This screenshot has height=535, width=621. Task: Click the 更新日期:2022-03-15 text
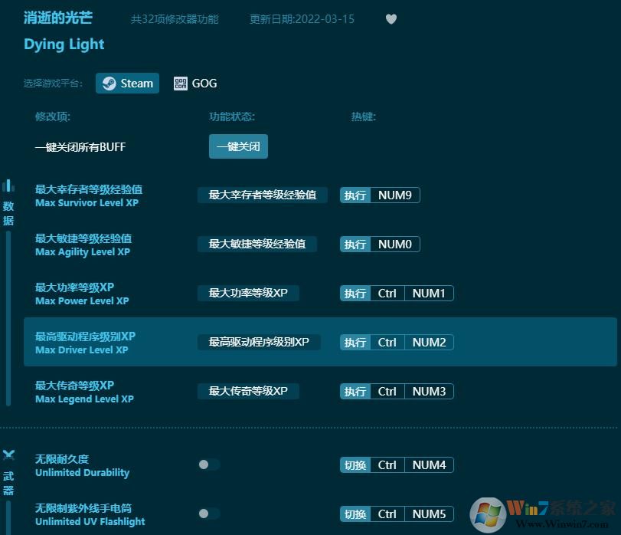(302, 19)
